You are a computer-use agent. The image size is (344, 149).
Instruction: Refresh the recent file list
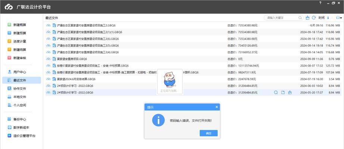314,18
